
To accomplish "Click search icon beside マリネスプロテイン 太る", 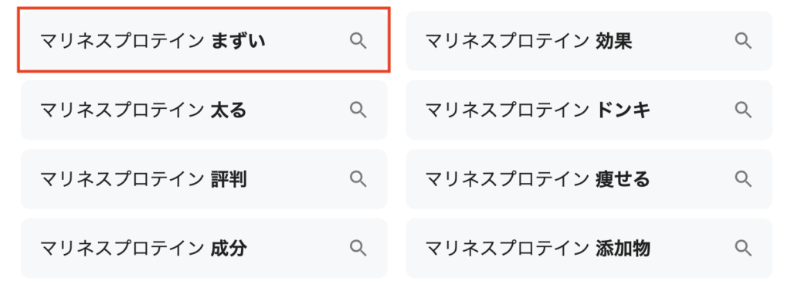I will [x=358, y=110].
